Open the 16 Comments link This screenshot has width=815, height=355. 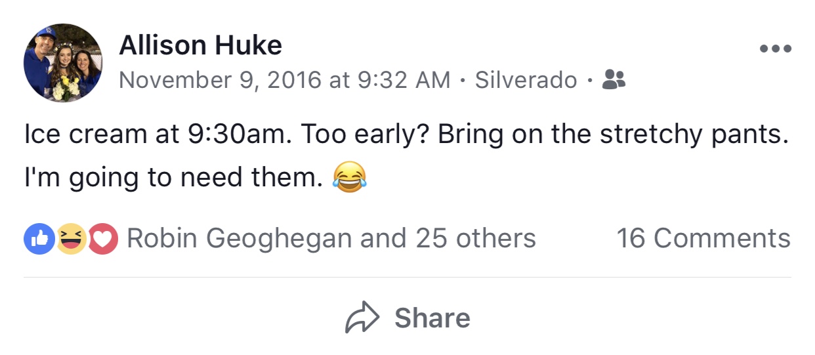[703, 239]
